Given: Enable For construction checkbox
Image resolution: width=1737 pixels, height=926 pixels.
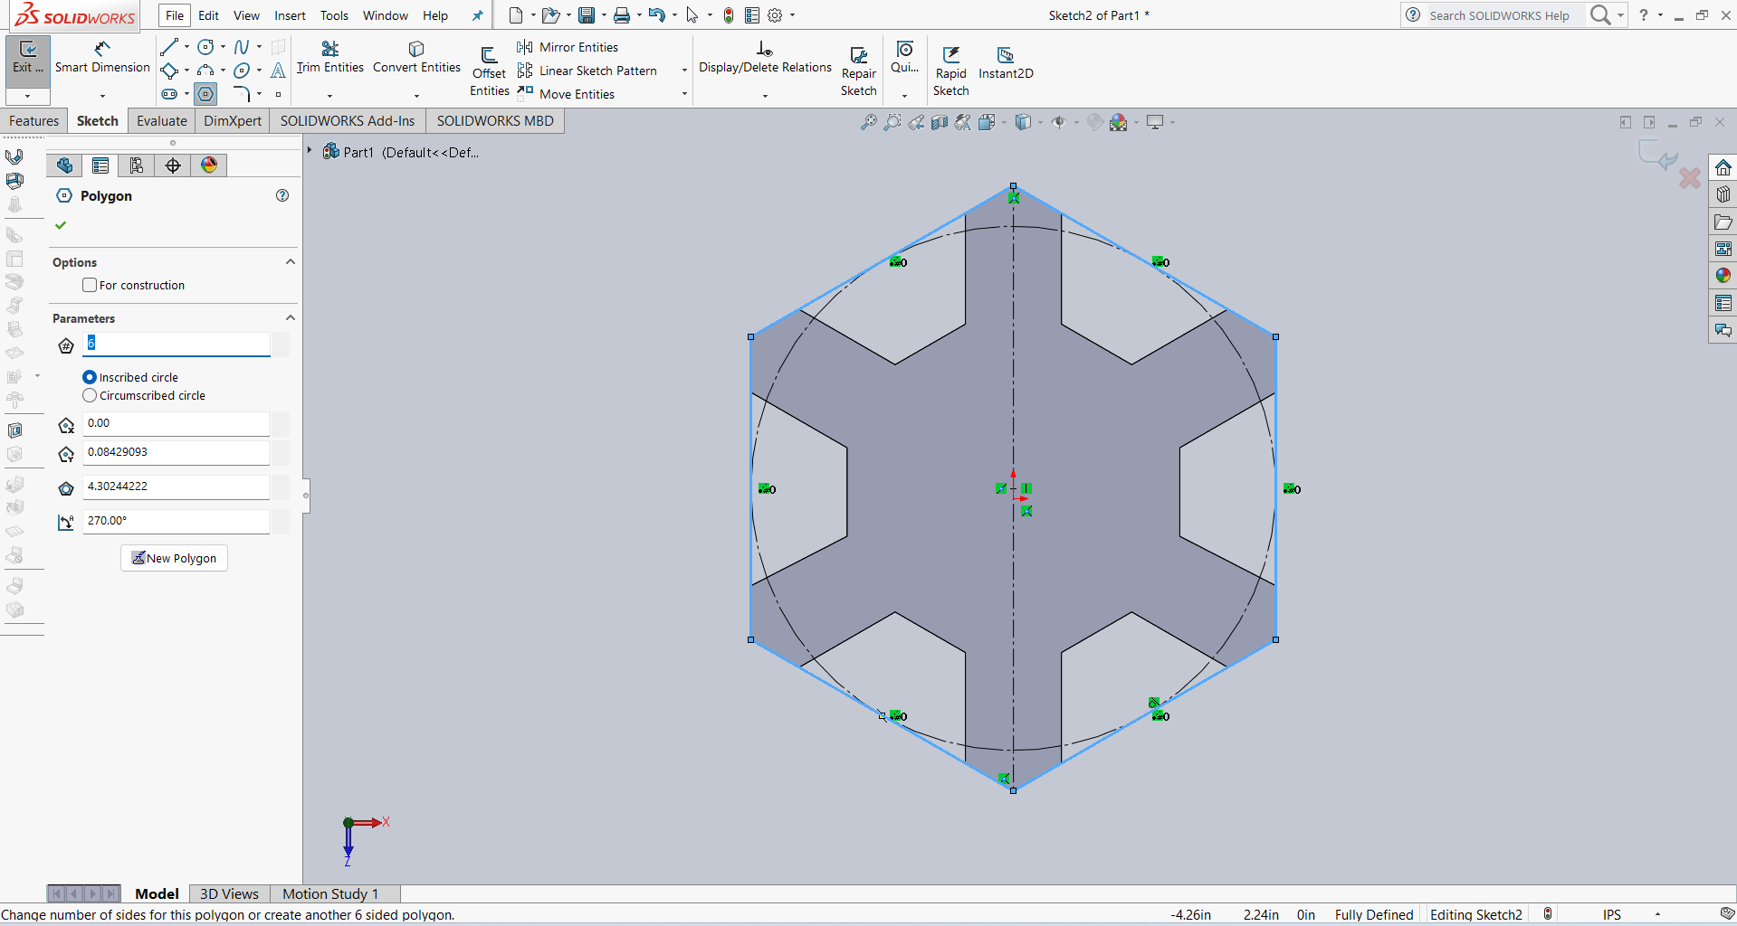Looking at the screenshot, I should pyautogui.click(x=90, y=285).
